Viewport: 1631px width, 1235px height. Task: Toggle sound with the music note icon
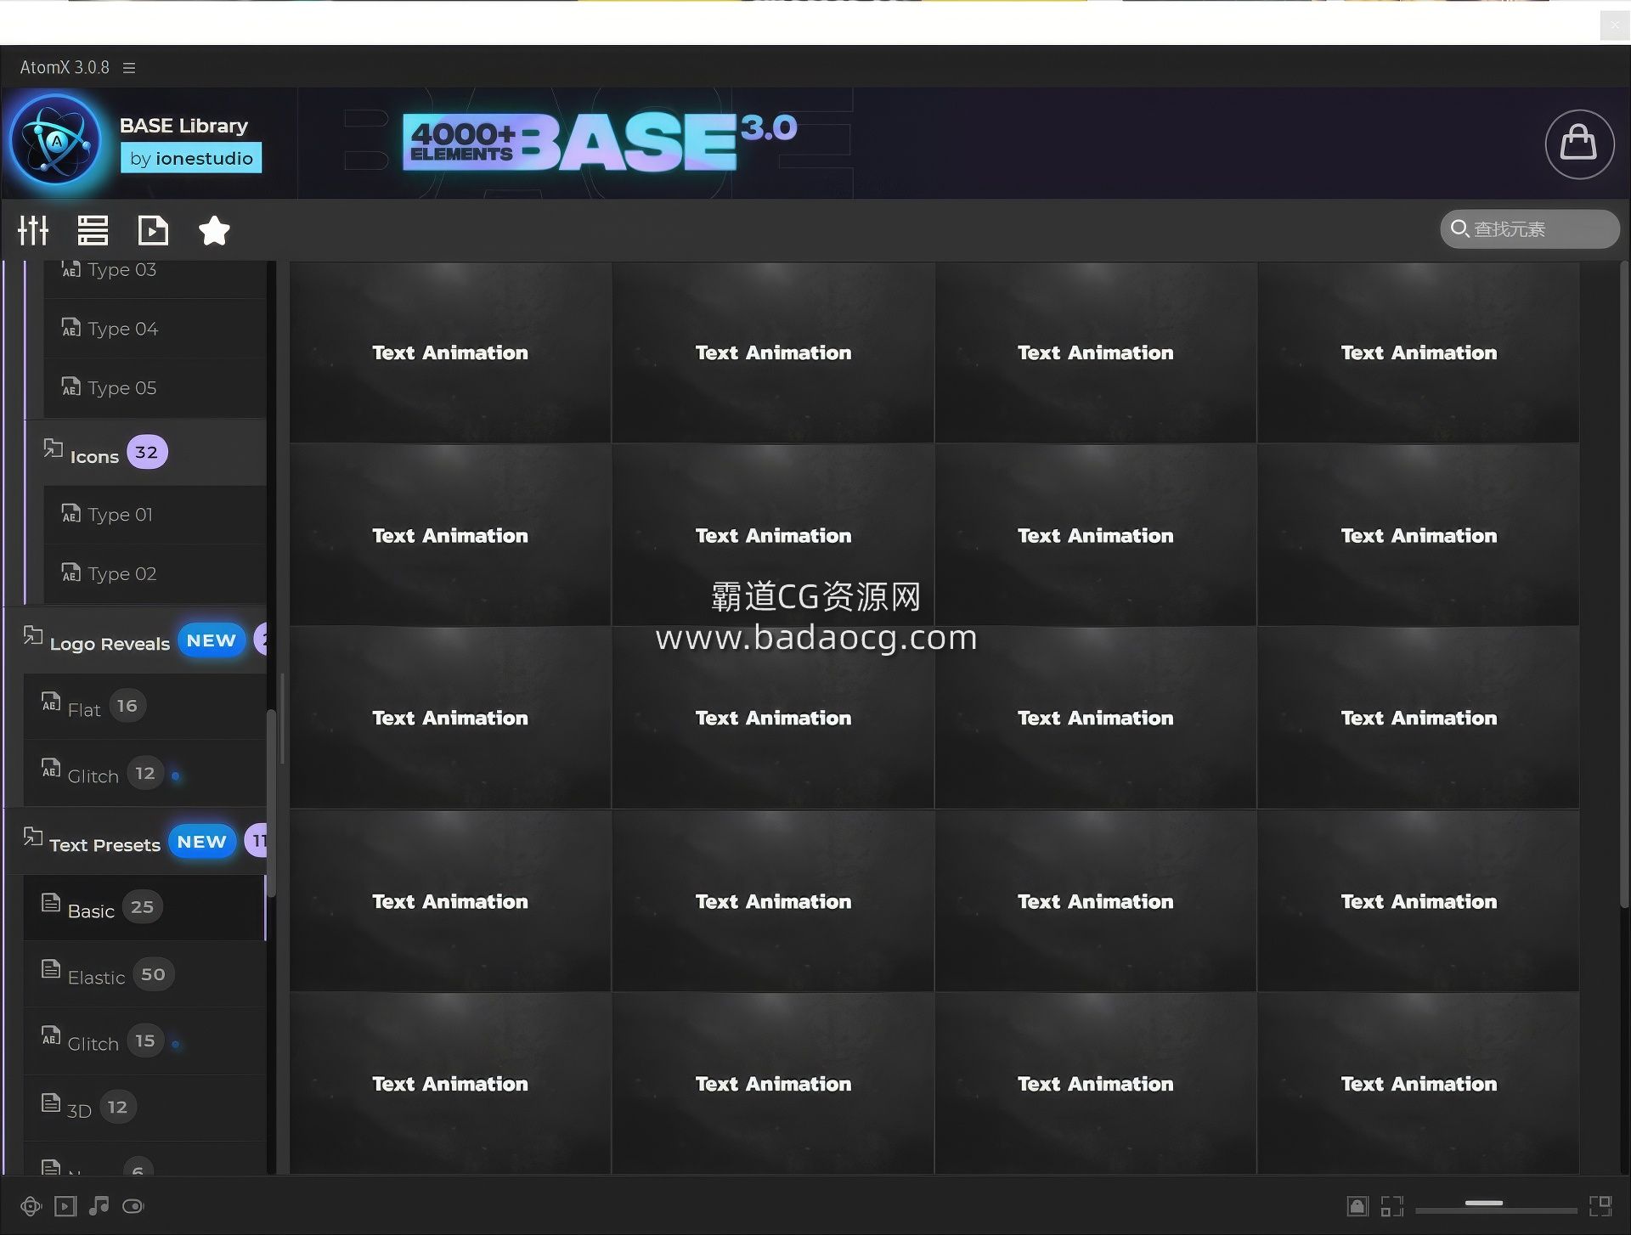coord(99,1205)
